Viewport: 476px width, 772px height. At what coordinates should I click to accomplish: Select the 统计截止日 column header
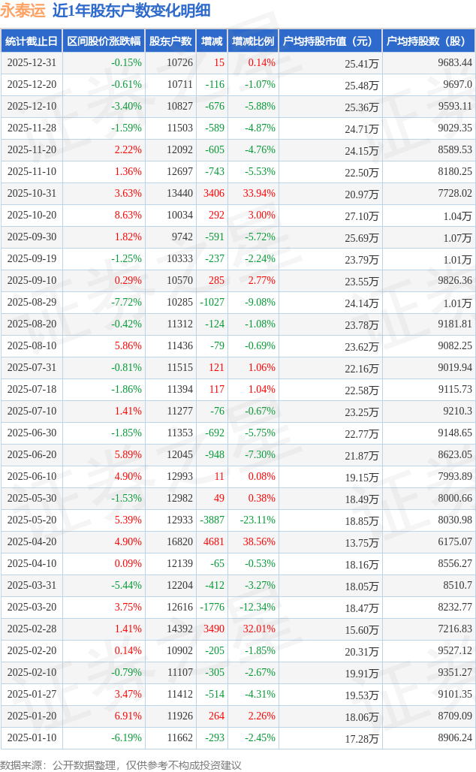[x=31, y=41]
